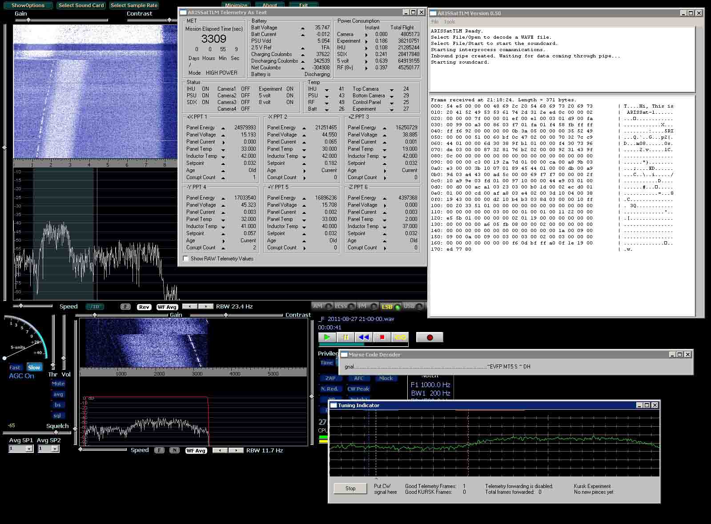Open Select Sample Rate
The image size is (711, 524).
click(x=134, y=5)
